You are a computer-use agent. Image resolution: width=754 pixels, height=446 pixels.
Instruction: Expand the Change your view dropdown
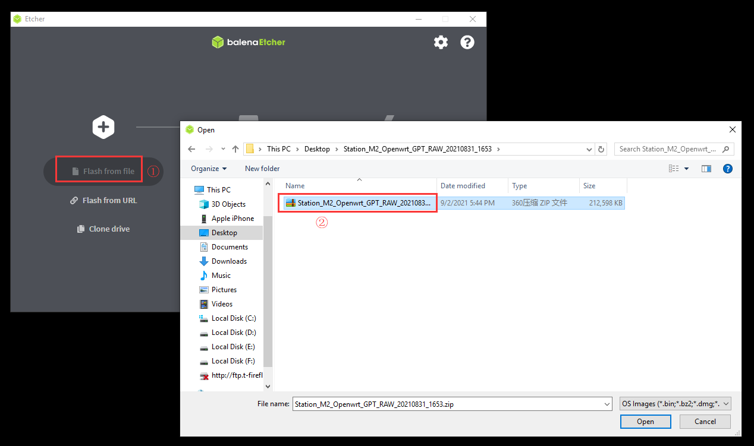[686, 169]
